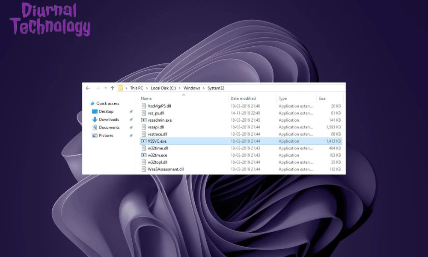Sort files by the Size column
Screen dimensions: 428x257
[x=322, y=99]
